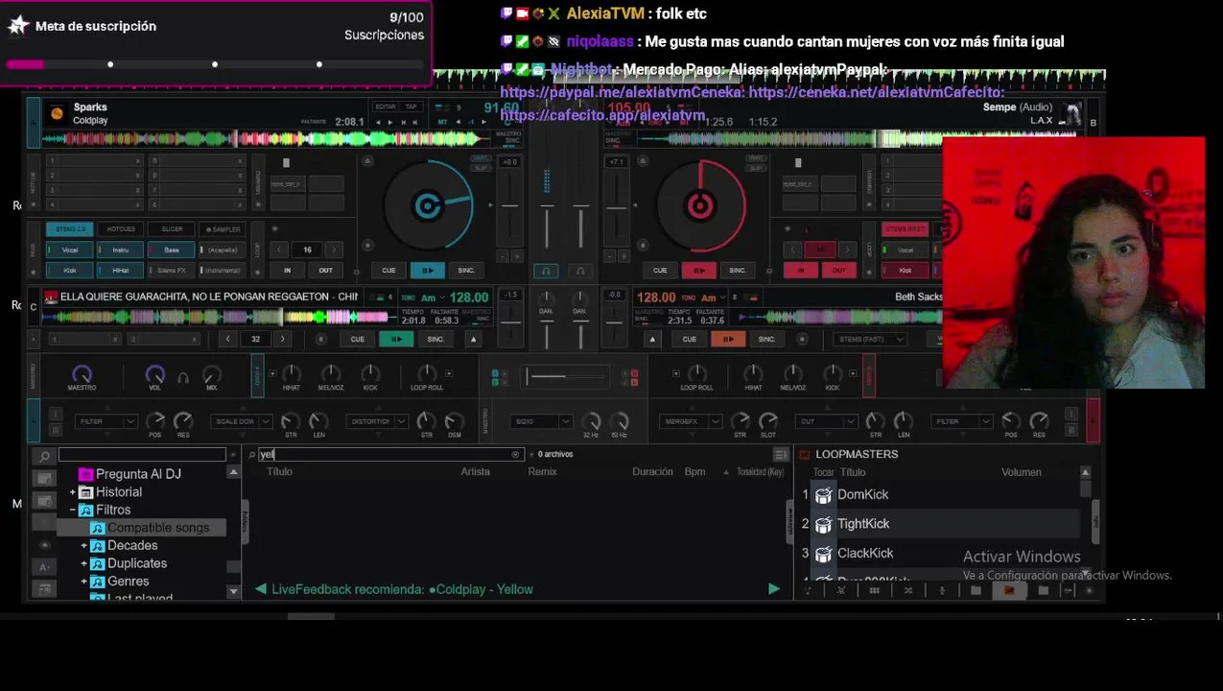Image resolution: width=1223 pixels, height=691 pixels.
Task: Switch pads to SLICER mode
Action: click(x=172, y=229)
